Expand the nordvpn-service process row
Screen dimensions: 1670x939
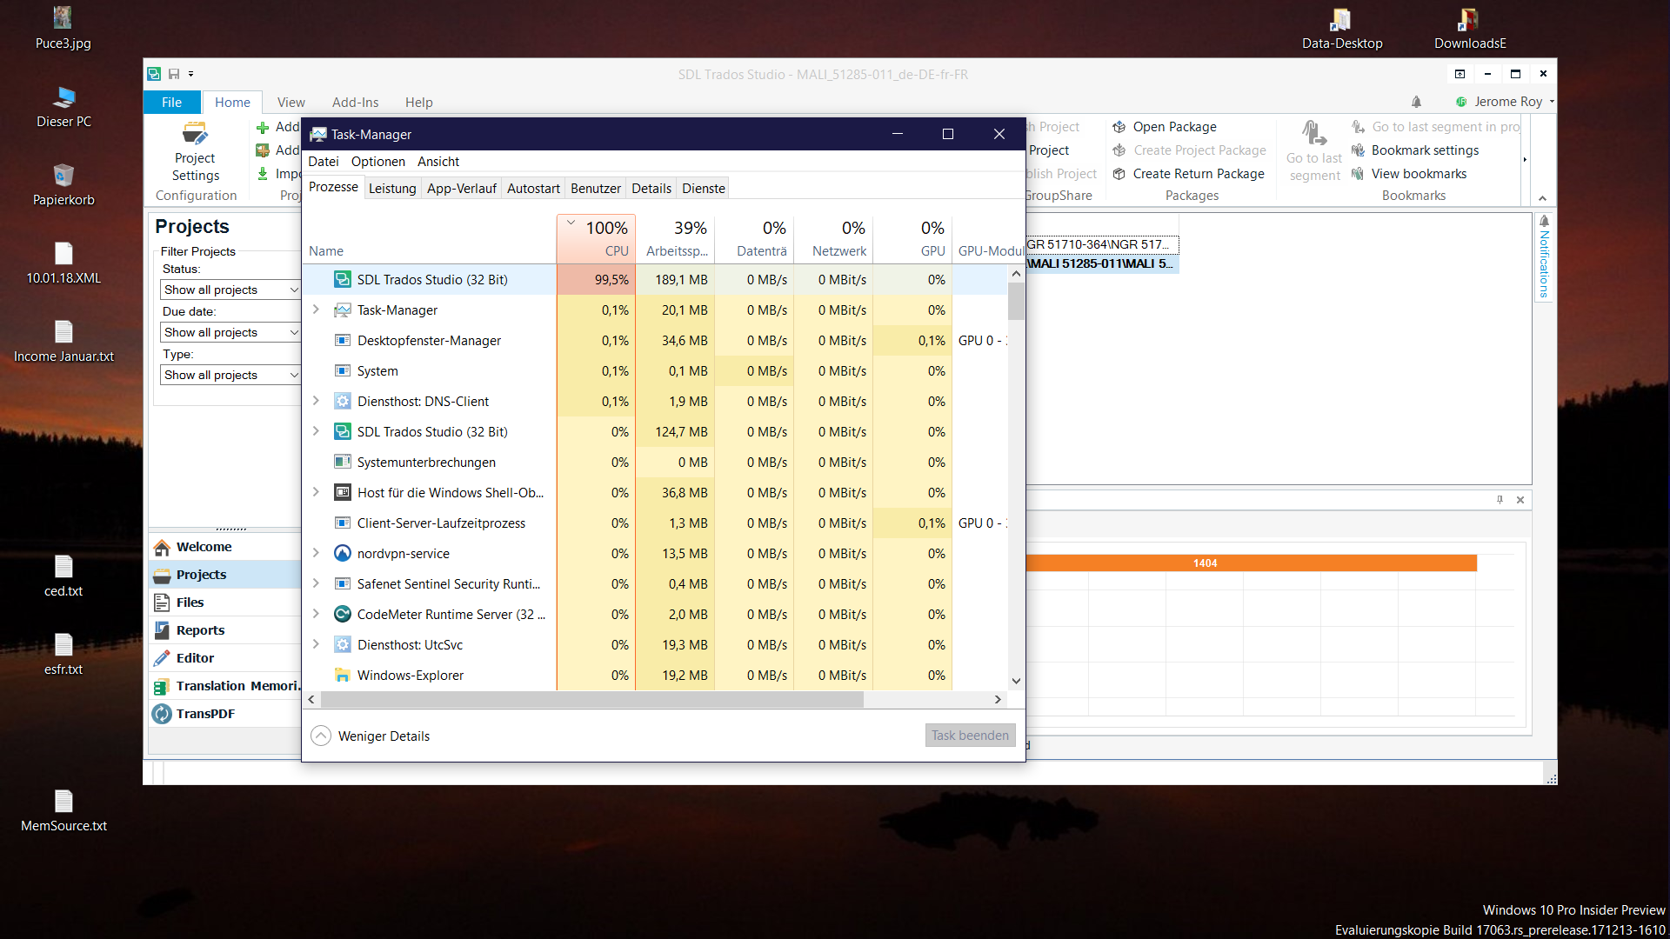point(316,553)
